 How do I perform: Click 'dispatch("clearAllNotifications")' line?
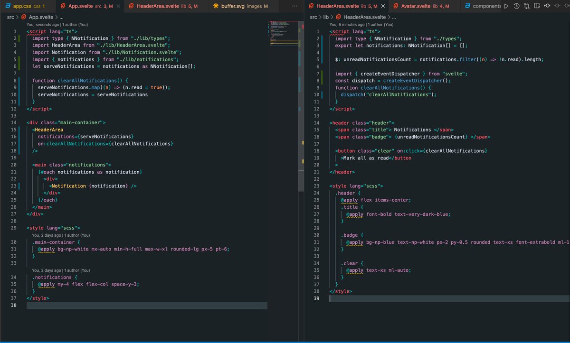coord(389,94)
